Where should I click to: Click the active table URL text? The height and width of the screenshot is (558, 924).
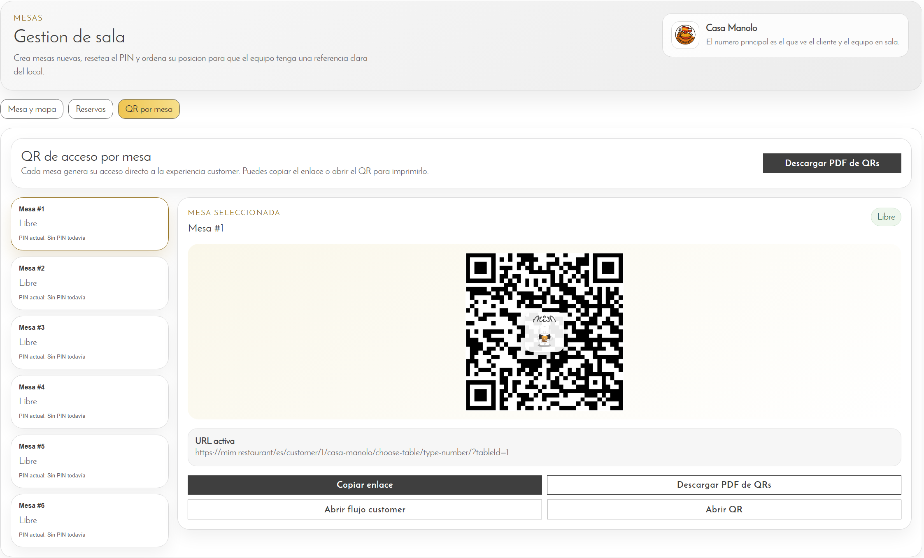[352, 452]
